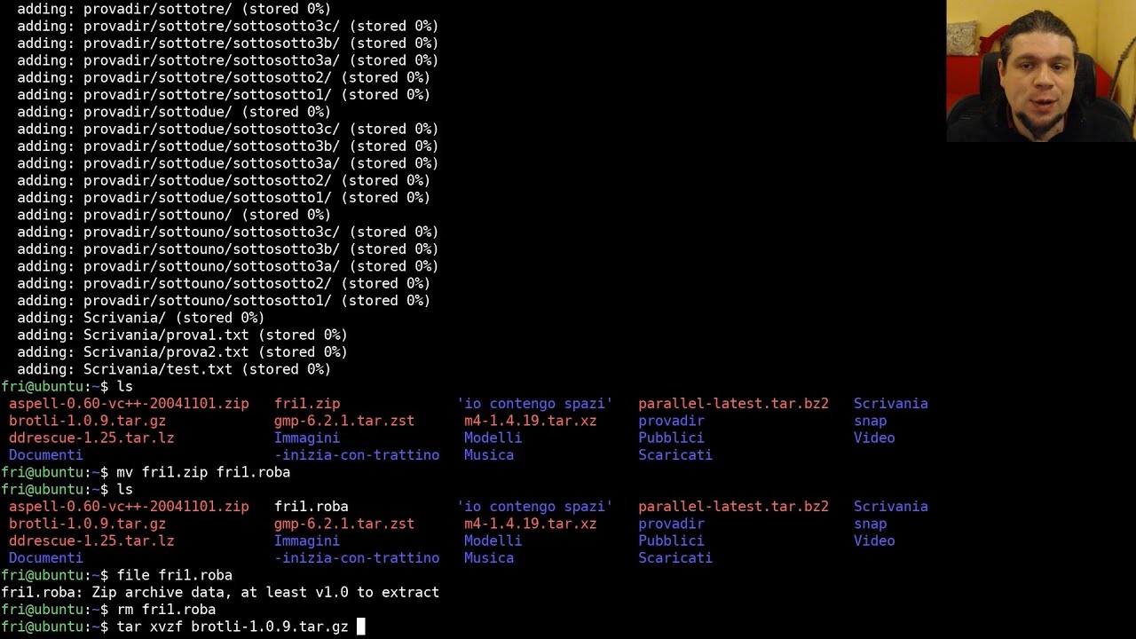Select the Musica directory in second listing
The width and height of the screenshot is (1136, 639).
[489, 558]
